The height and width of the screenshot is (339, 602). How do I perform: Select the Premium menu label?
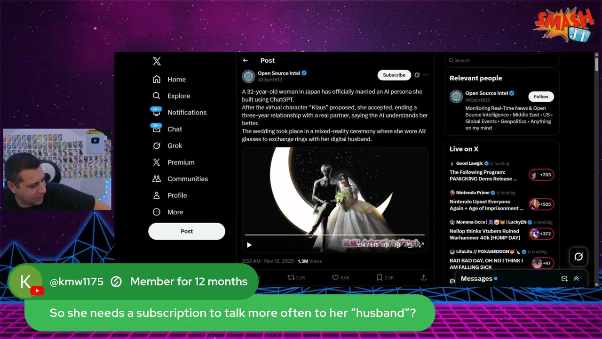(x=181, y=162)
